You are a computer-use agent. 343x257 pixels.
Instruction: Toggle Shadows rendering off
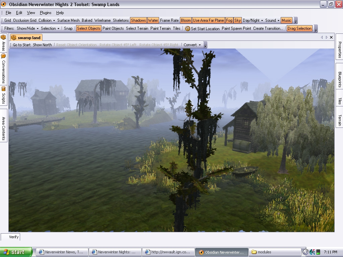[138, 20]
